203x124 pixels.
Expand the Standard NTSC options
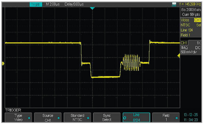coord(77,117)
